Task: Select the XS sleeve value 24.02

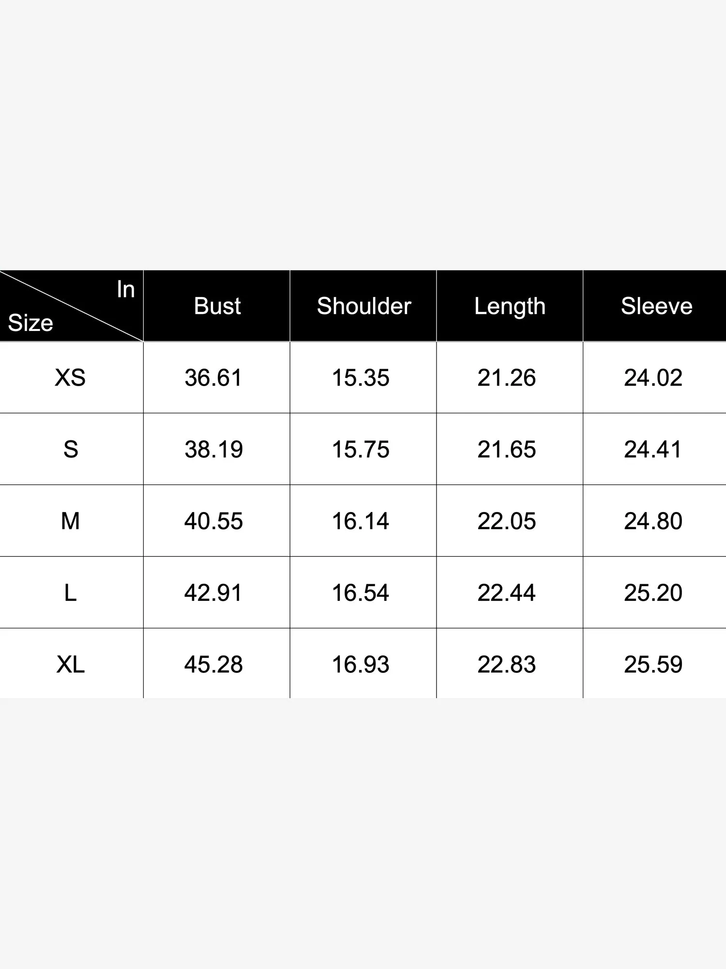Action: [x=653, y=378]
